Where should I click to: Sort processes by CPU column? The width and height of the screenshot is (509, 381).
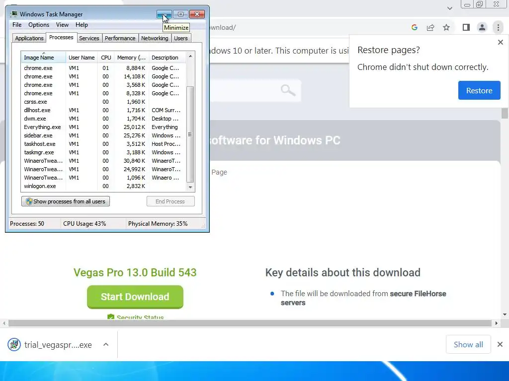[106, 58]
